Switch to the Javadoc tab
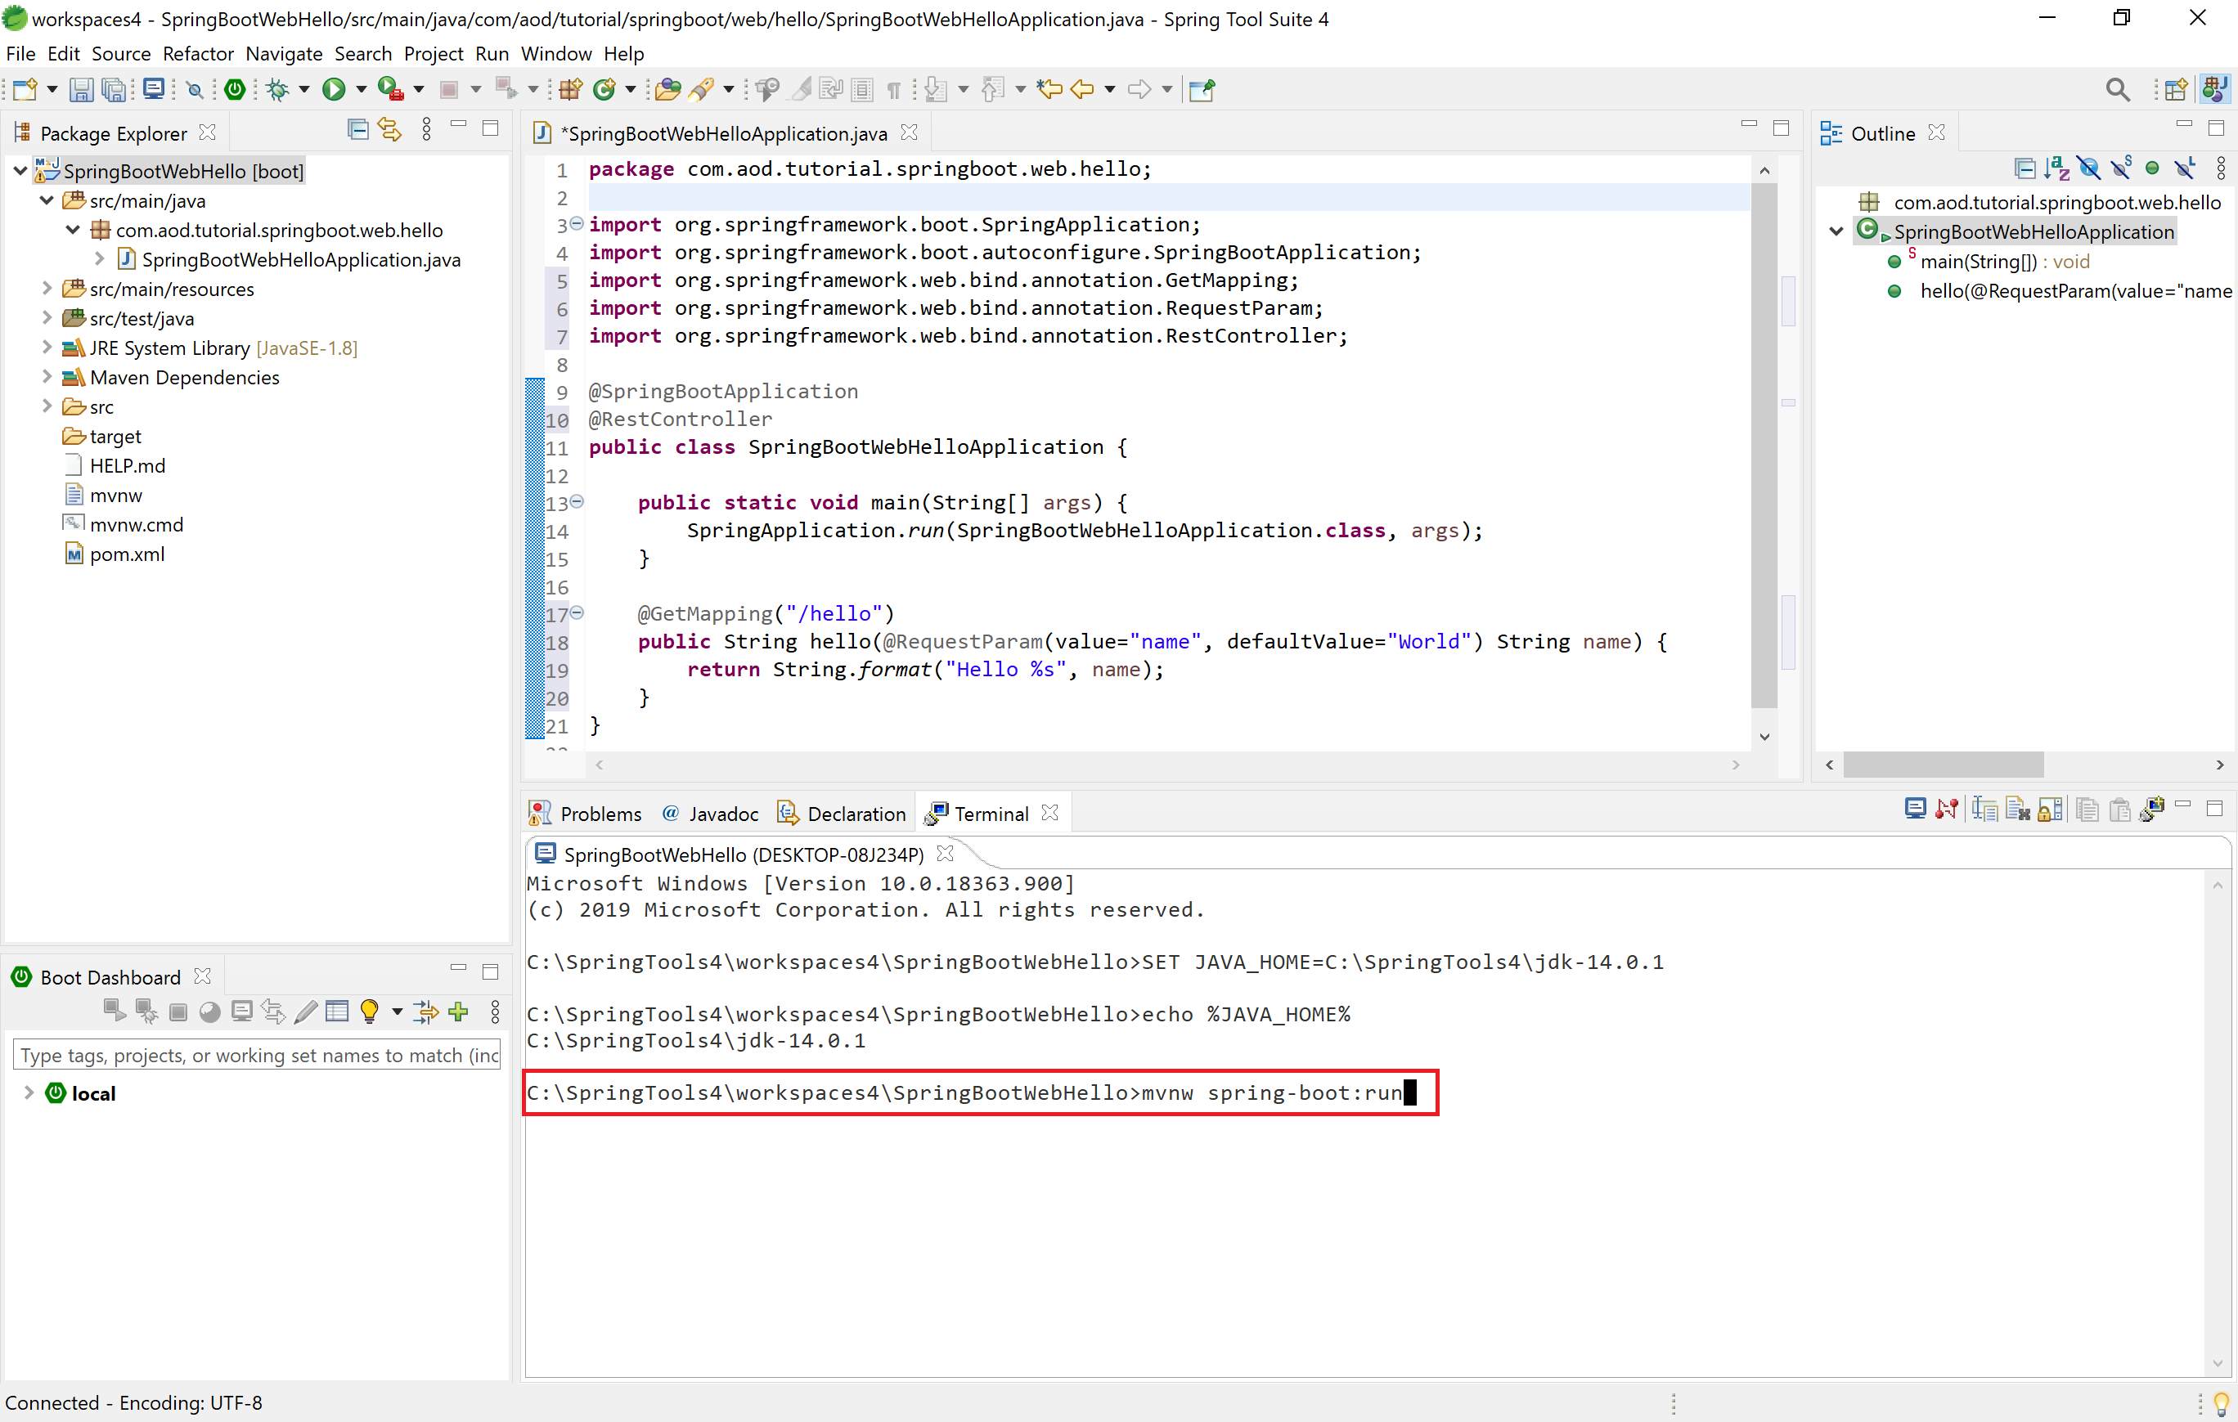This screenshot has width=2238, height=1422. (710, 814)
